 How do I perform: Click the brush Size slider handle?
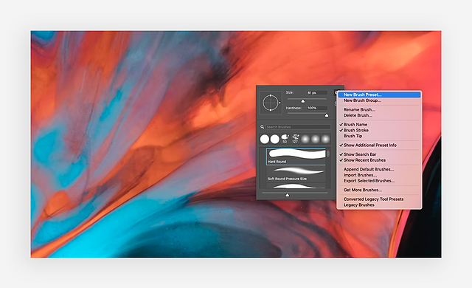pyautogui.click(x=303, y=101)
